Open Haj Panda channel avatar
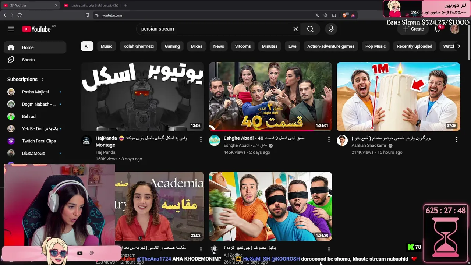Screen dimensions: 471x265 (x=86, y=141)
